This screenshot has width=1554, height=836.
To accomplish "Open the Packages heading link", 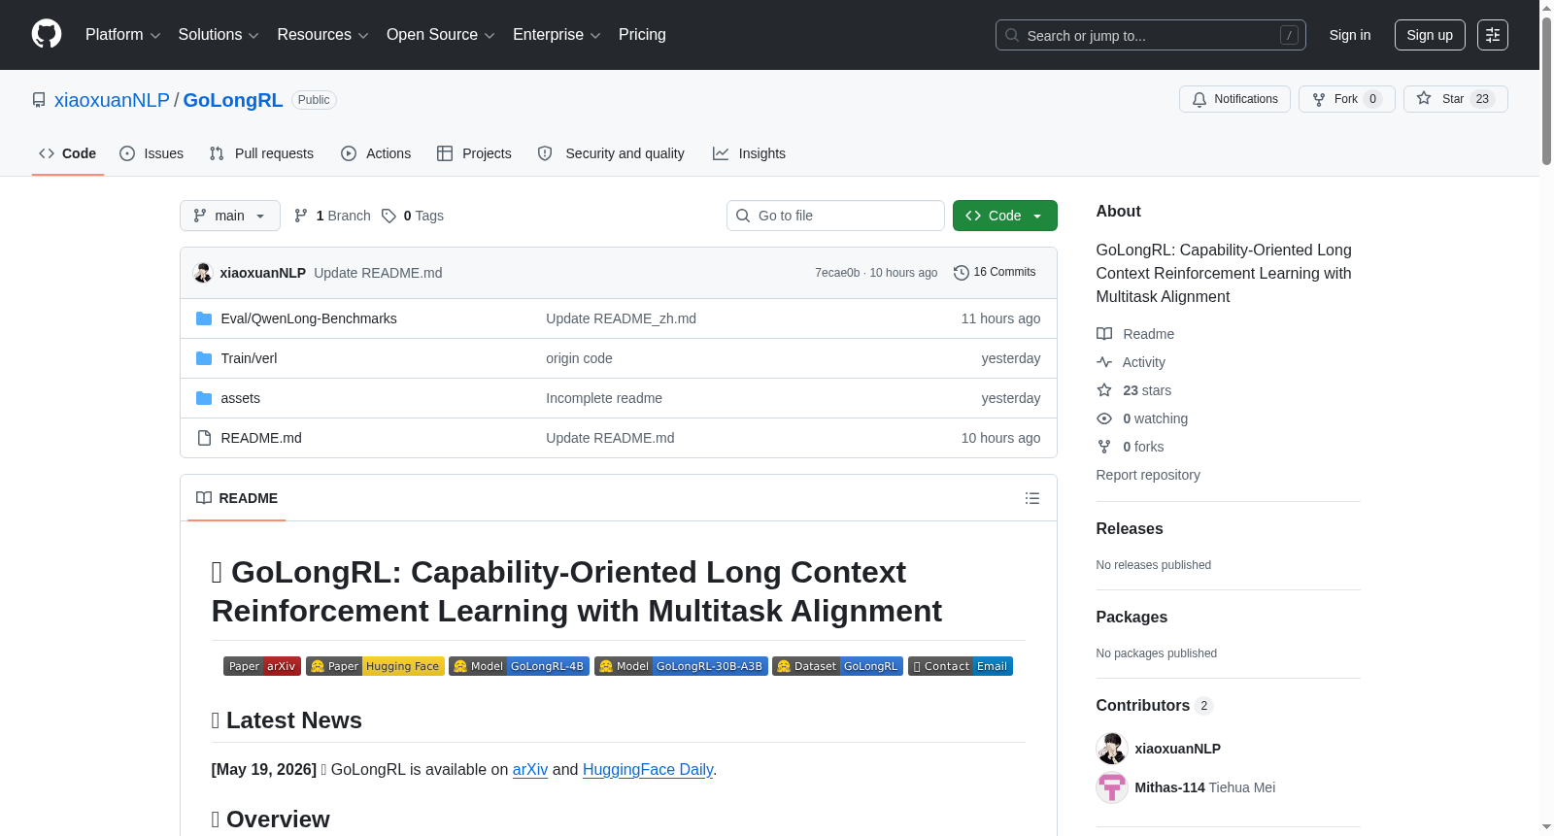I will [1132, 618].
